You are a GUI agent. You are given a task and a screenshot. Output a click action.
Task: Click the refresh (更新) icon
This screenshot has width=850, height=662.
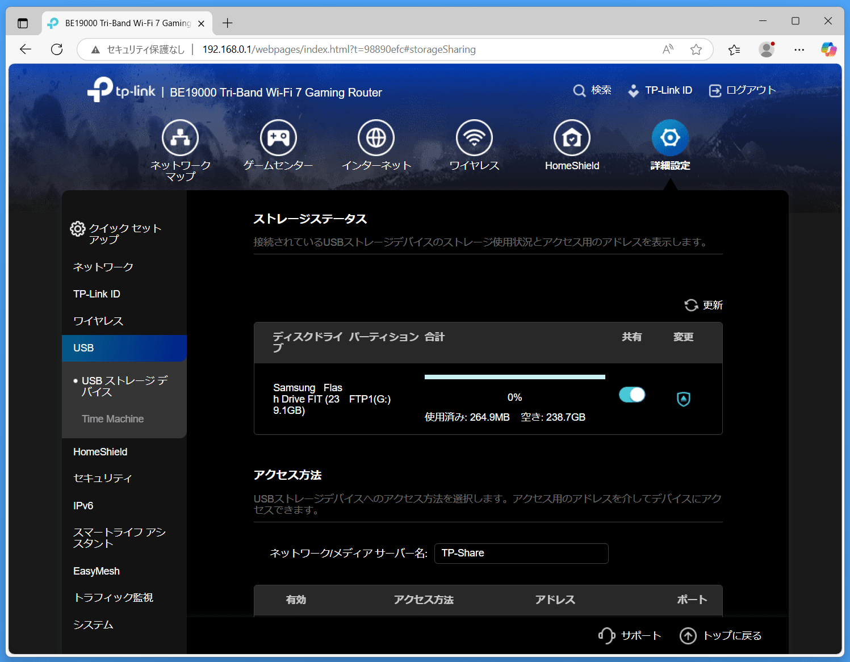pyautogui.click(x=691, y=305)
